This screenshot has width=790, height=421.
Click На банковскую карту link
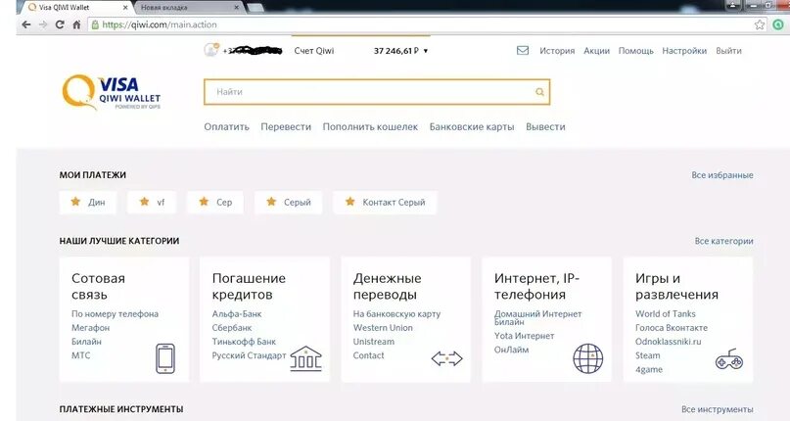click(x=396, y=313)
